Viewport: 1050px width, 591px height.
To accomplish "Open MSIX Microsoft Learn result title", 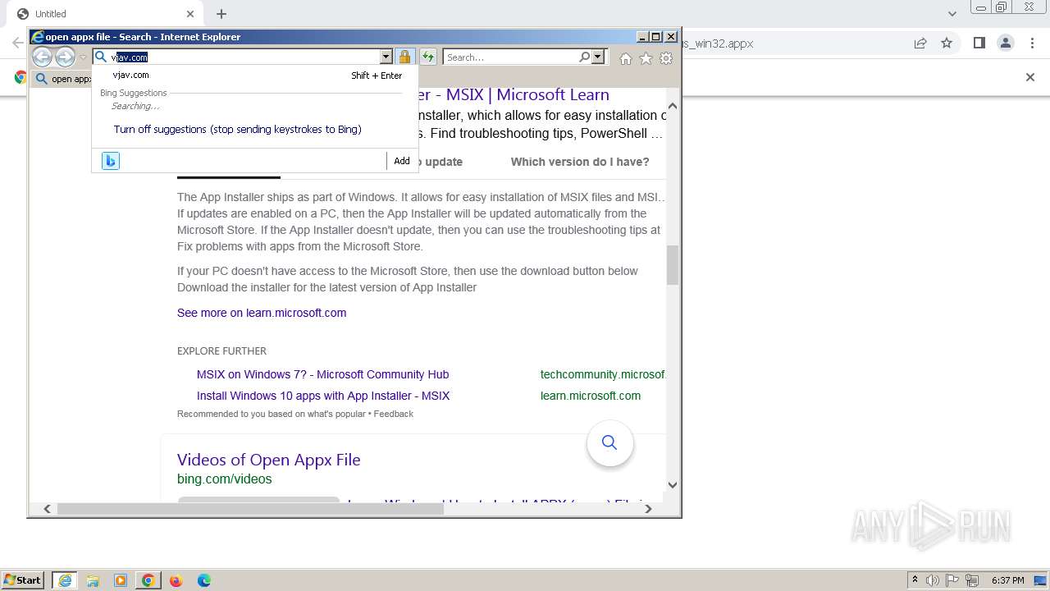I will [514, 94].
